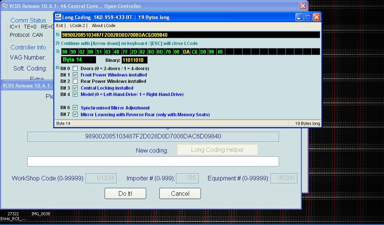Select byte cell 70
The width and height of the screenshot is (384, 225).
pos(168,52)
